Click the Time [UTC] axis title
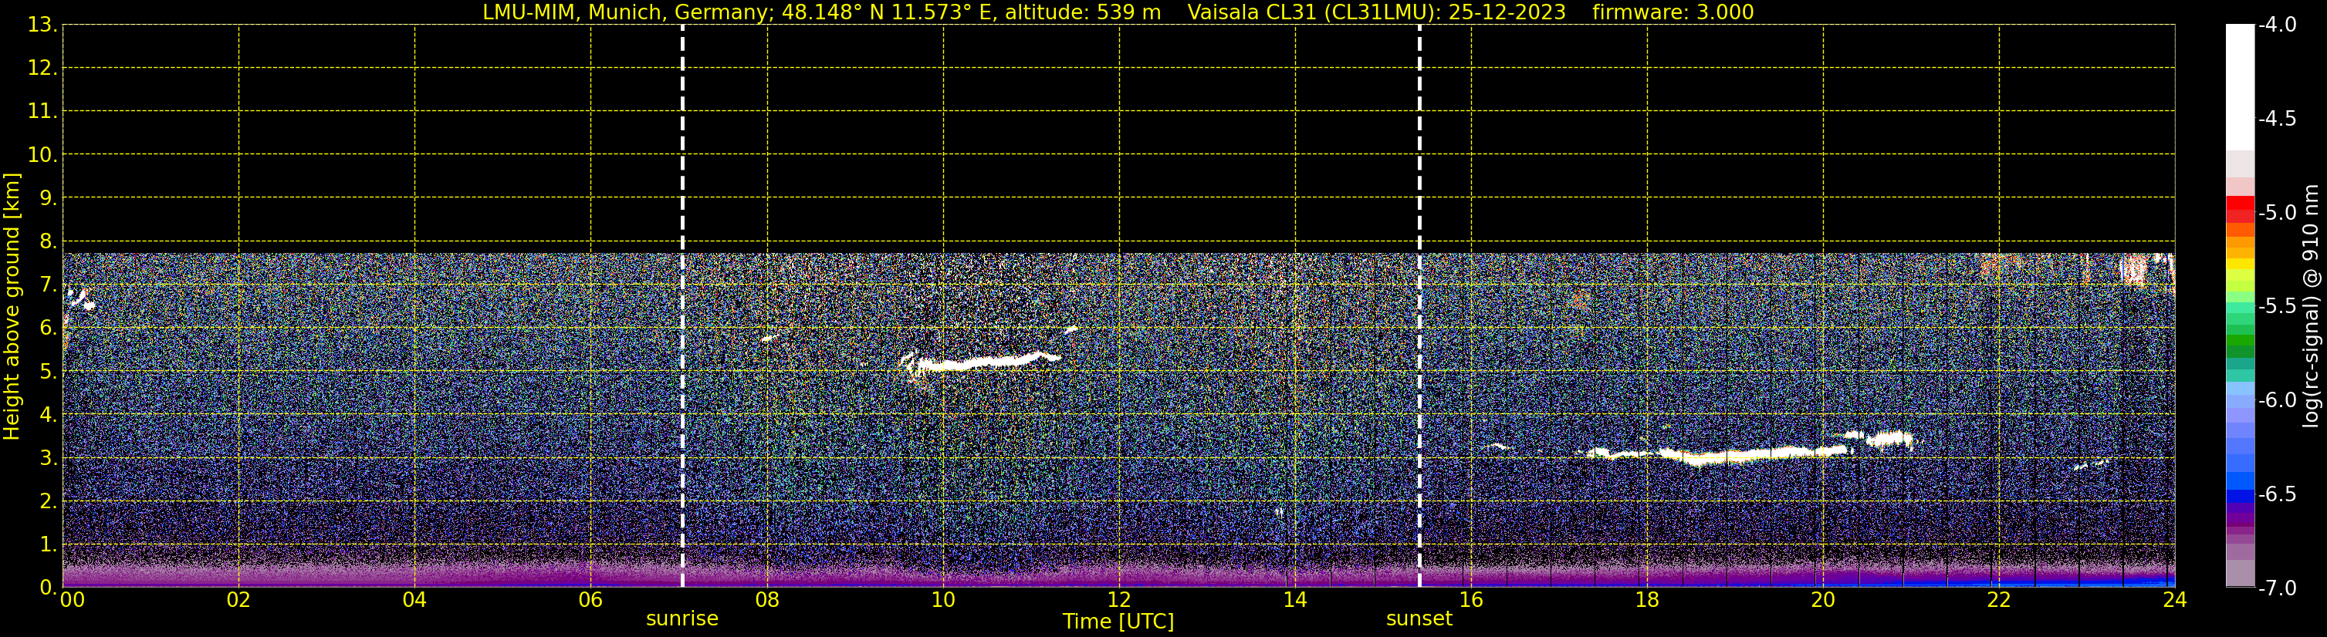Image resolution: width=2327 pixels, height=637 pixels. (1118, 622)
